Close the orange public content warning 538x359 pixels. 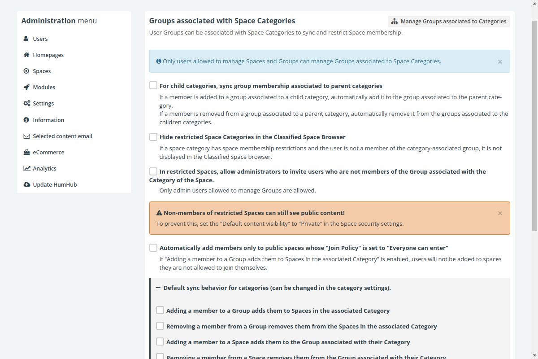click(500, 213)
